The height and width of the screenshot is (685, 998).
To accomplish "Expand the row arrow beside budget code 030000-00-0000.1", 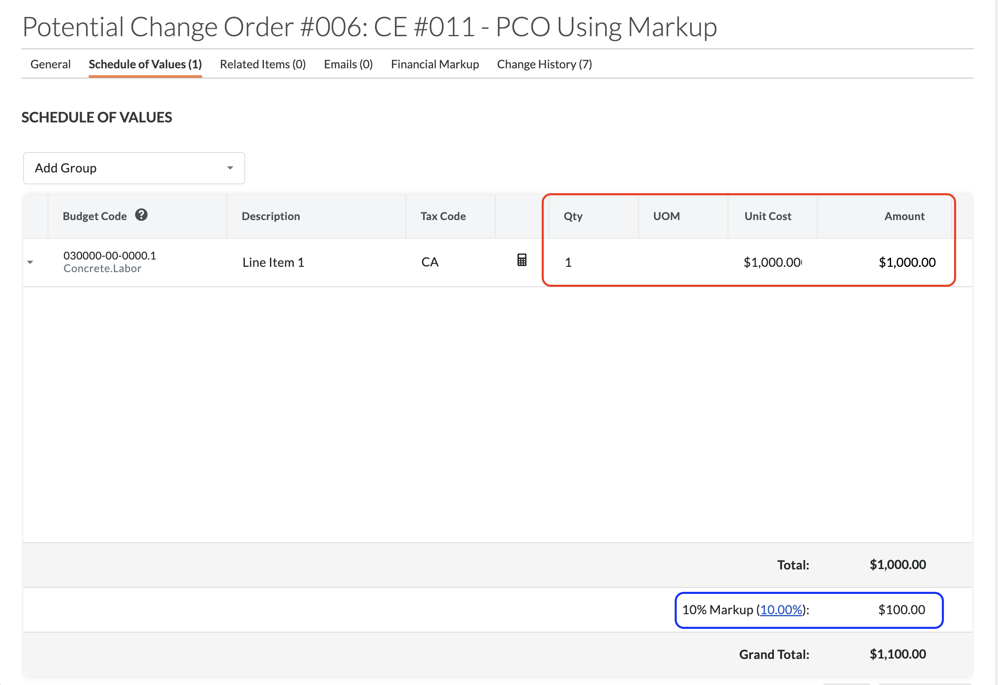I will (x=30, y=262).
